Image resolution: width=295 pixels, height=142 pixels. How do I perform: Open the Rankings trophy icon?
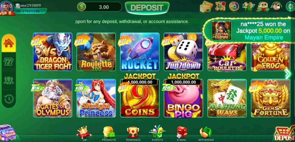[x=133, y=132]
